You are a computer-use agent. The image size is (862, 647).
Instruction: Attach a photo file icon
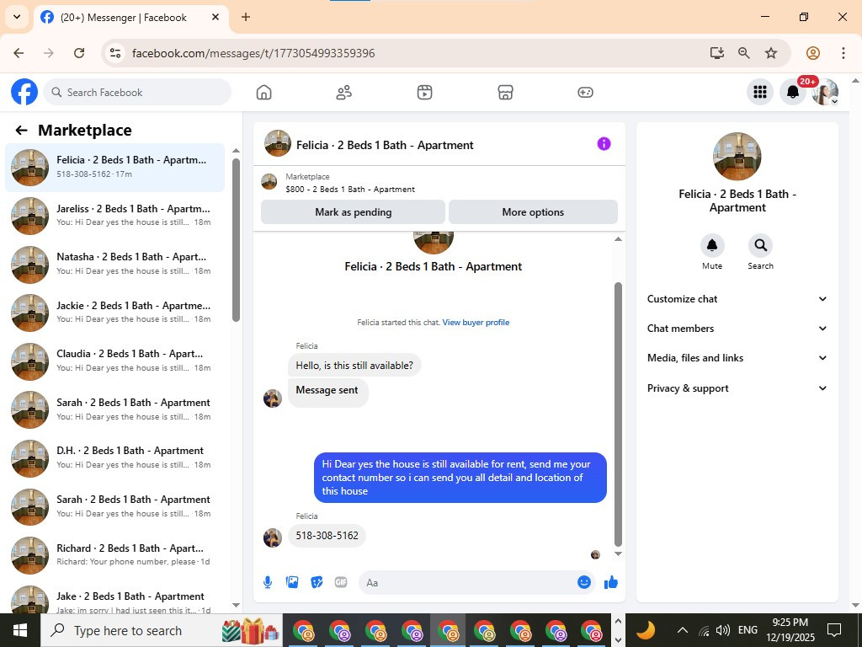[292, 582]
